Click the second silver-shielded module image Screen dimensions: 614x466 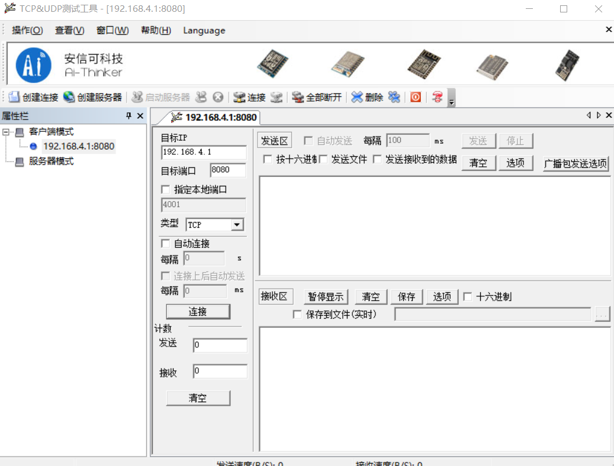click(x=348, y=64)
